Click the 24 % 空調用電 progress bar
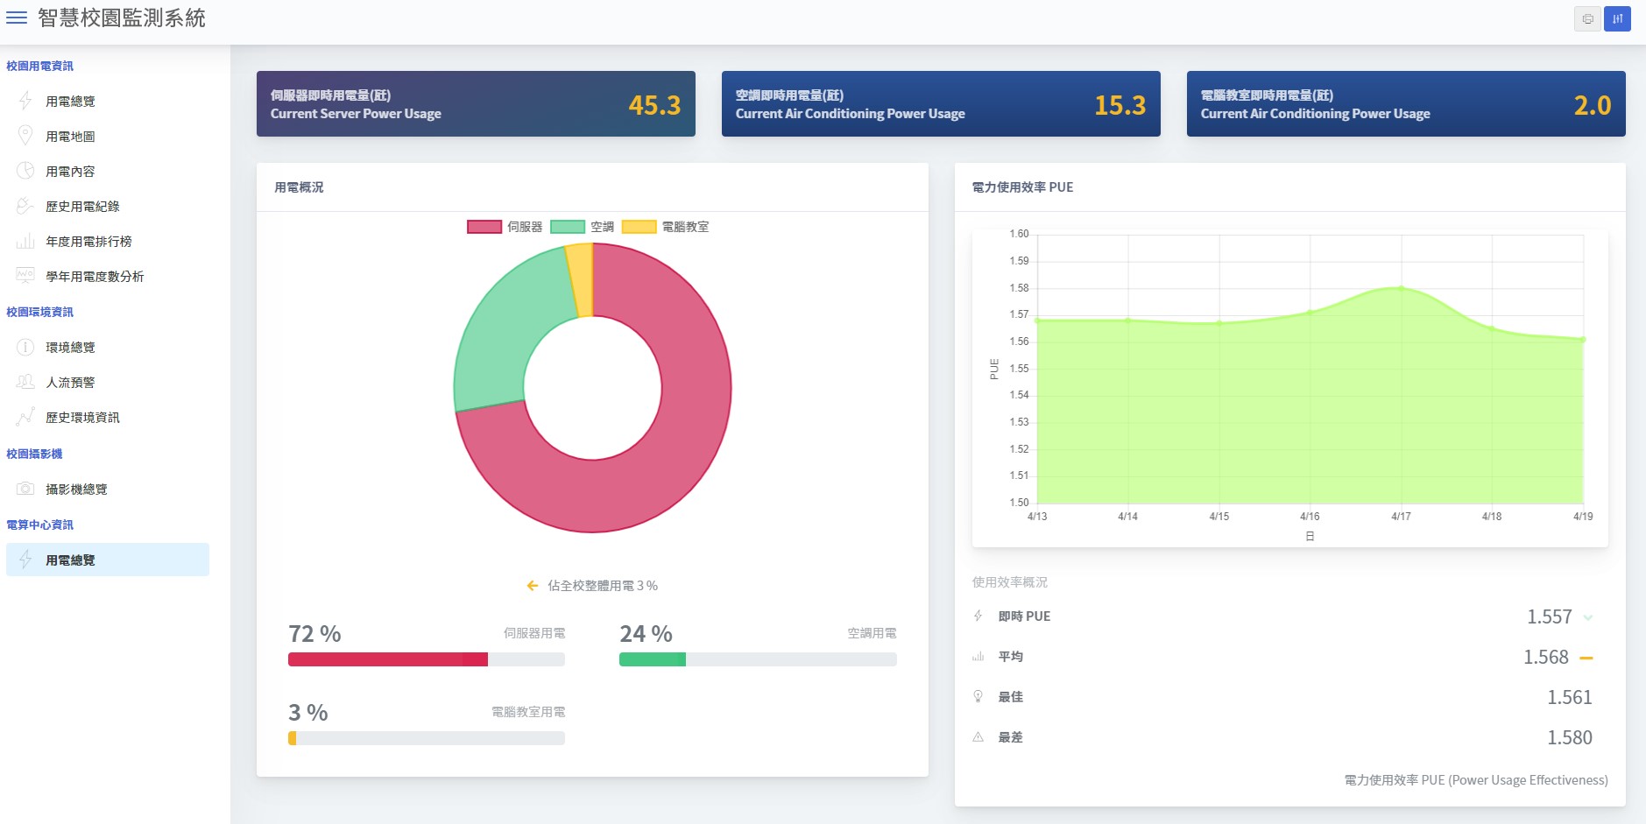Screen dimensions: 1646x824 point(758,659)
